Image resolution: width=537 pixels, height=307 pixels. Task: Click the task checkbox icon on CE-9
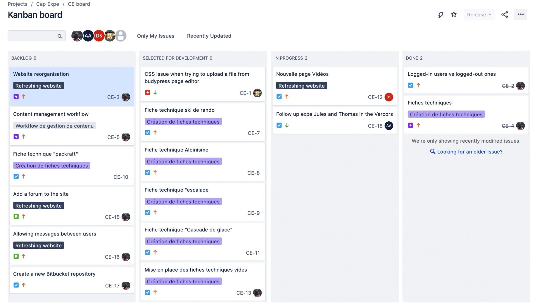click(x=147, y=212)
